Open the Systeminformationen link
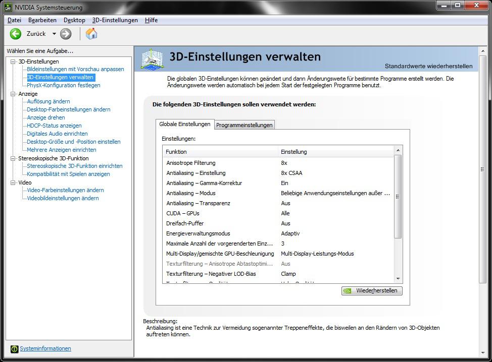The height and width of the screenshot is (362, 492). point(45,348)
